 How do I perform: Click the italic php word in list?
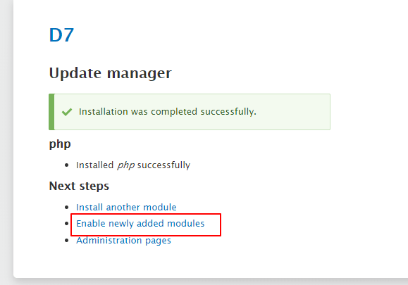coord(125,165)
